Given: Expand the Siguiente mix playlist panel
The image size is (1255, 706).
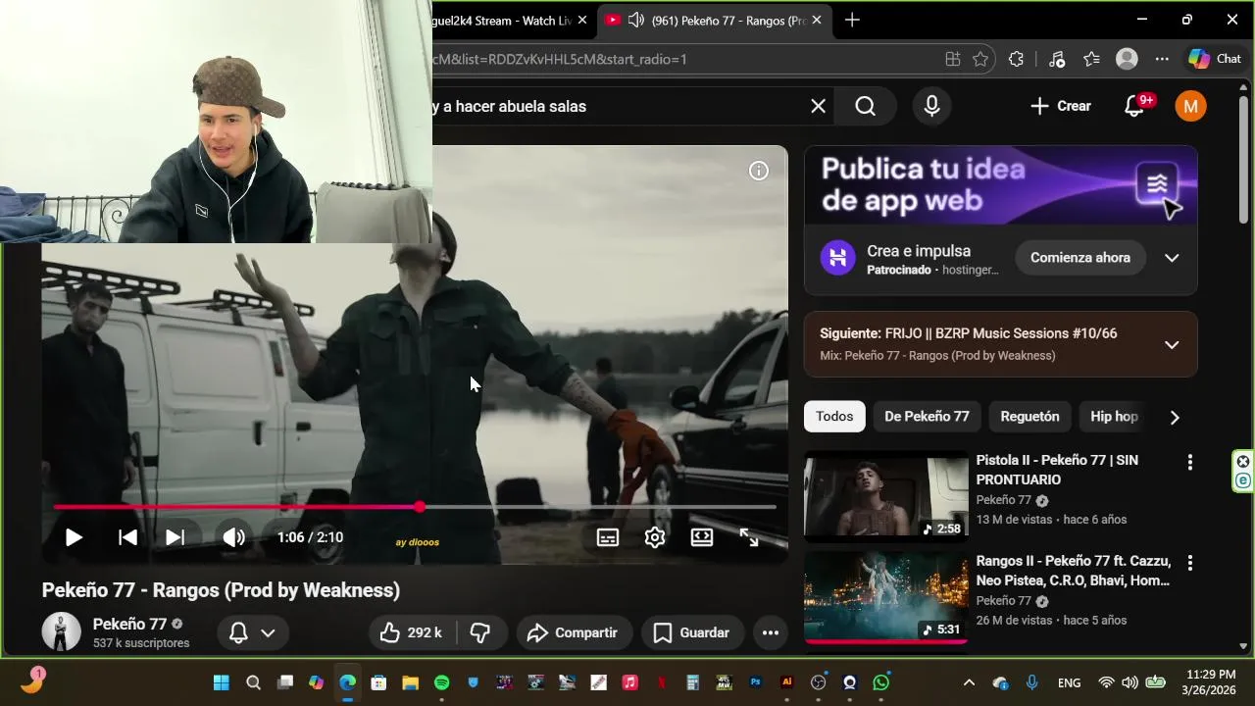Looking at the screenshot, I should 1172,344.
